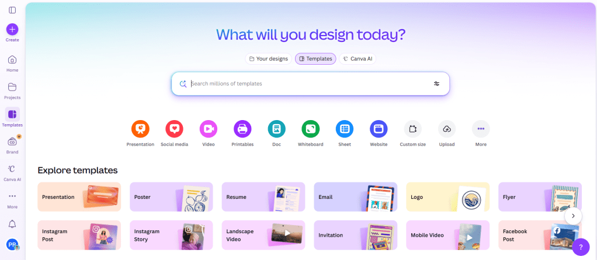Open the Email template card

click(x=356, y=197)
